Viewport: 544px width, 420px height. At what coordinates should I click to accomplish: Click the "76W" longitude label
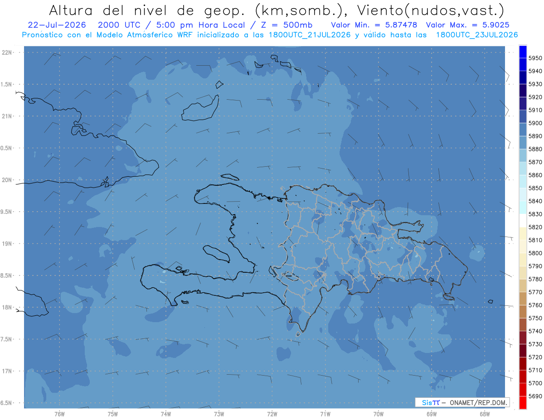coord(59,414)
